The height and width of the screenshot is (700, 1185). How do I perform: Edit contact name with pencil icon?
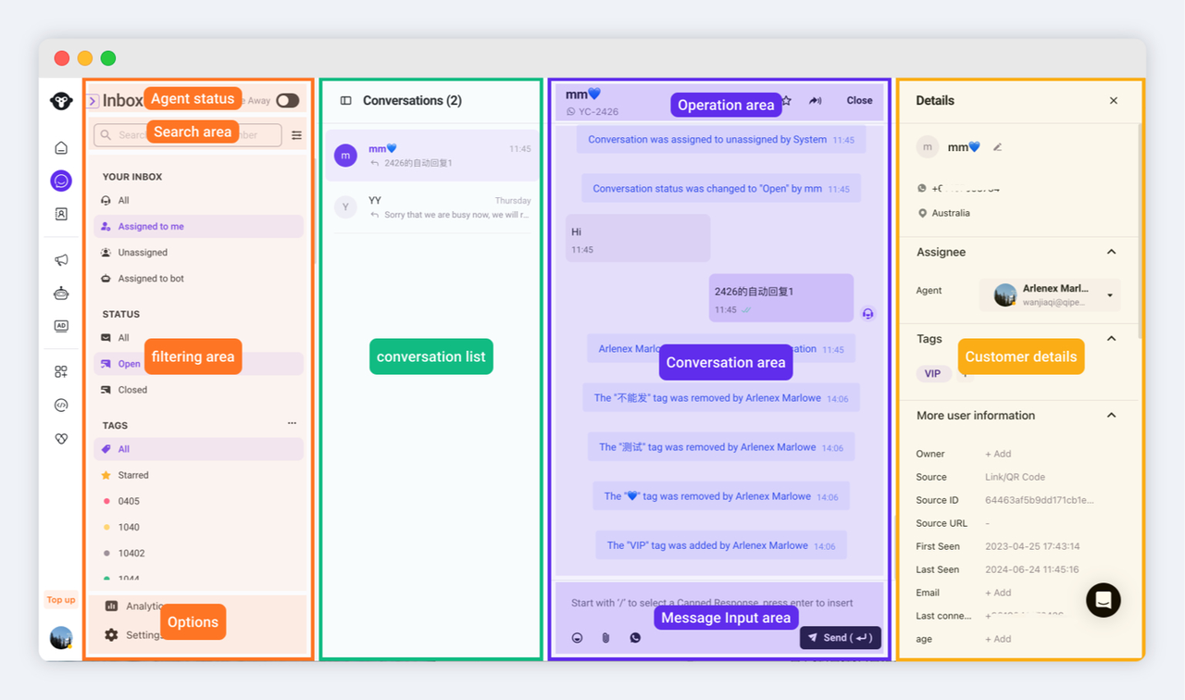(997, 147)
